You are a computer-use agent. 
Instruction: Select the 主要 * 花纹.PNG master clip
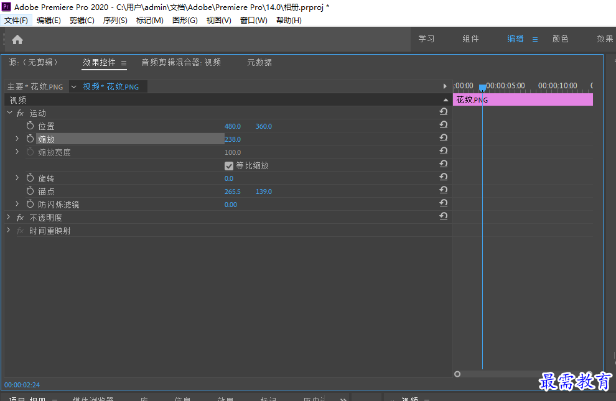(35, 86)
